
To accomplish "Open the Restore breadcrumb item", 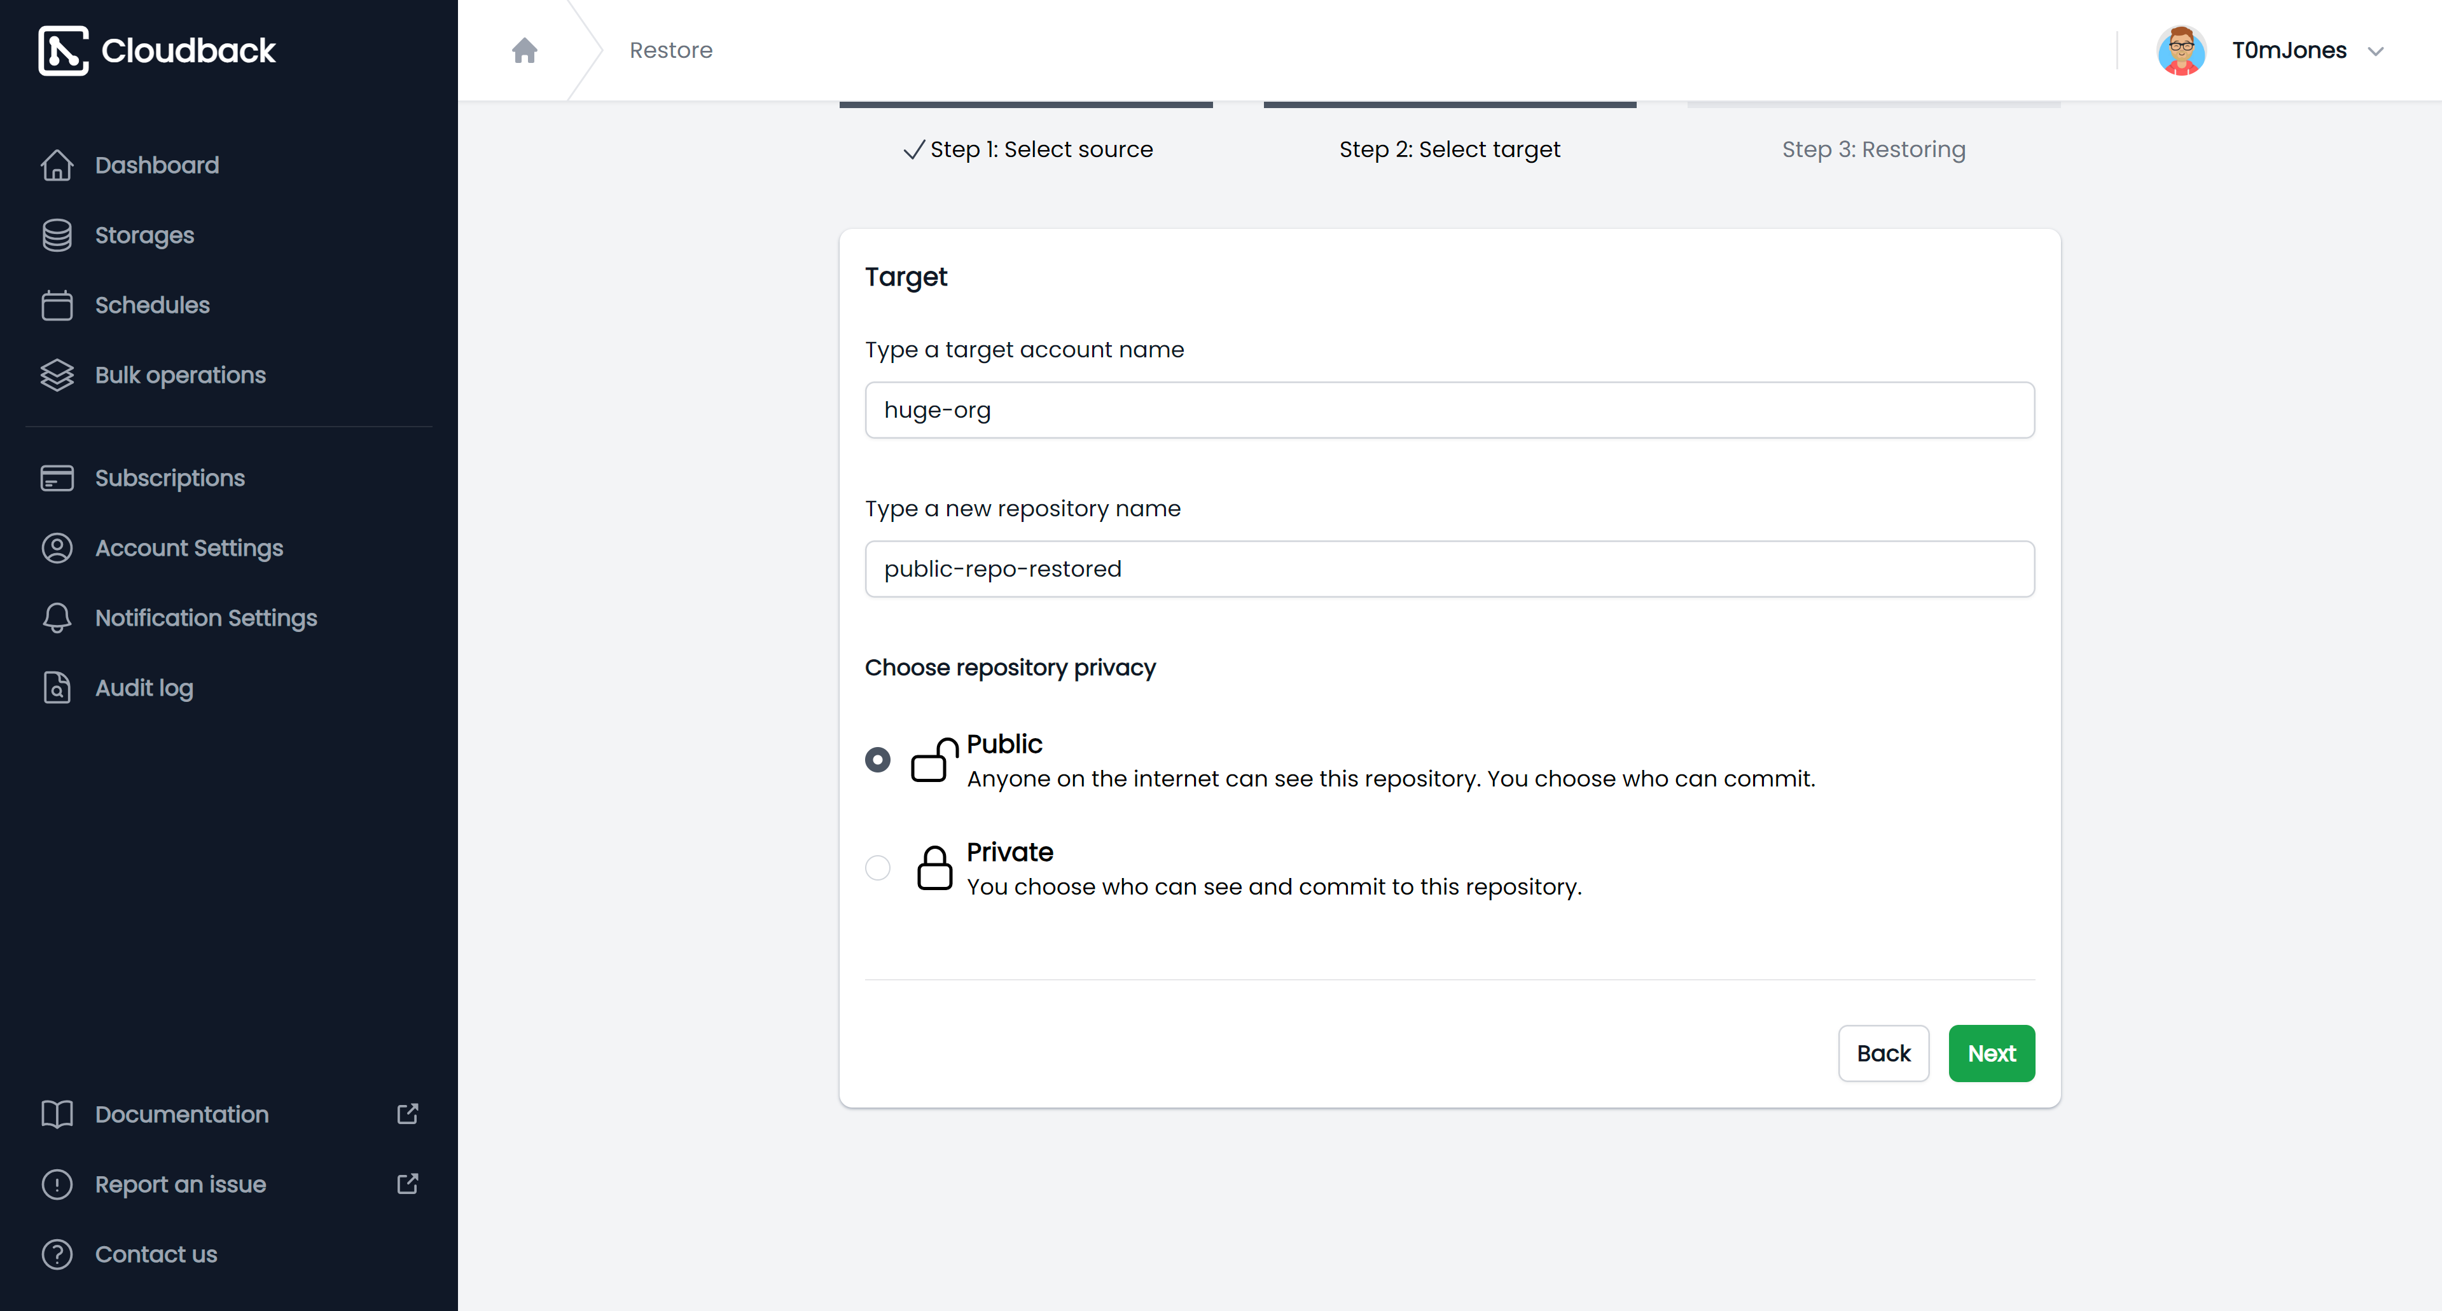I will coord(671,50).
